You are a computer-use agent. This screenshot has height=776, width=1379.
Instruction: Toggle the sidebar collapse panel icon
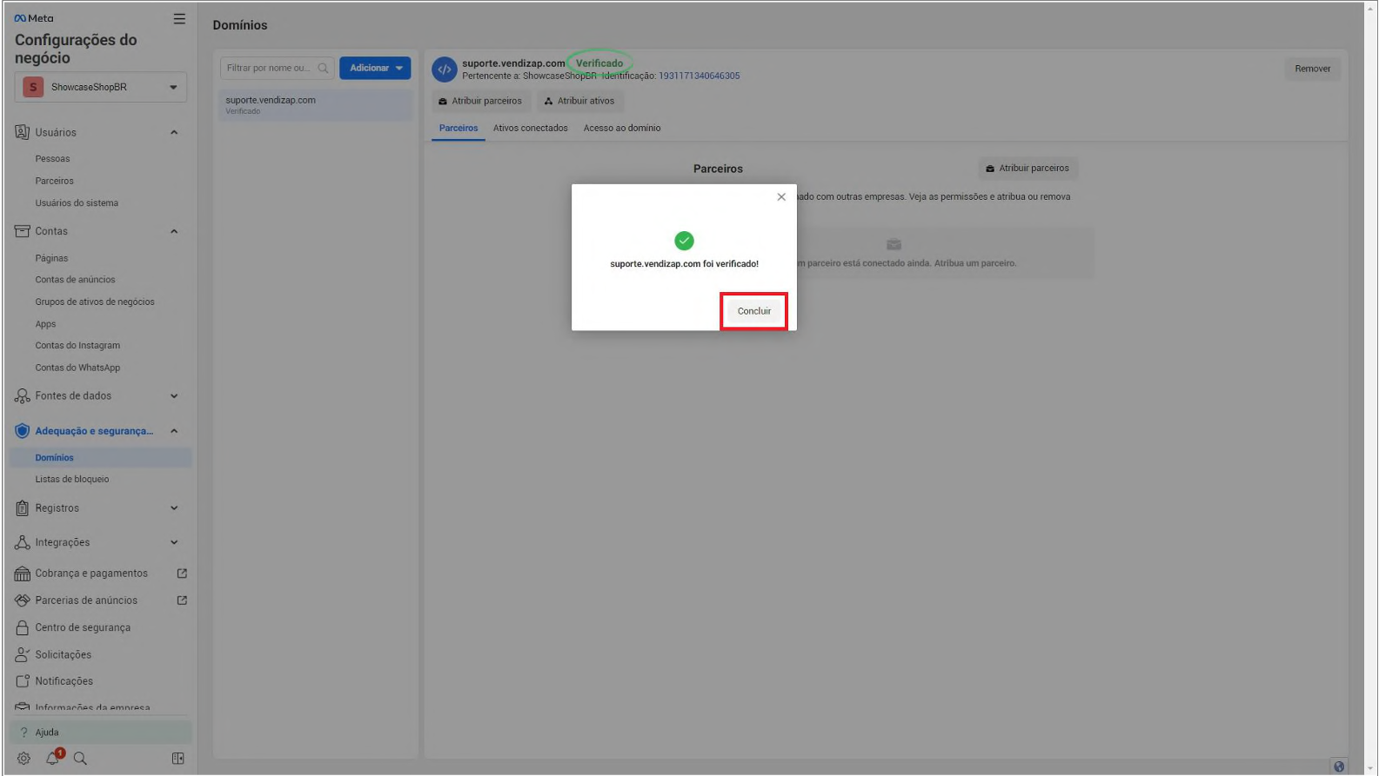pos(177,759)
